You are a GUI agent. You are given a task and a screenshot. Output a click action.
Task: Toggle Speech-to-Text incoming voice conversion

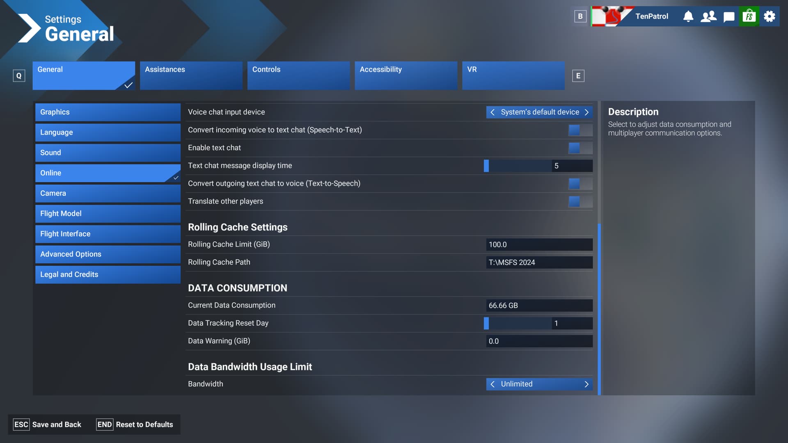[x=580, y=130]
